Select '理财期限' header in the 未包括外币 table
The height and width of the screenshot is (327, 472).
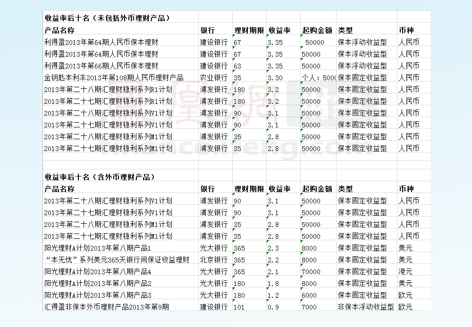click(x=249, y=30)
